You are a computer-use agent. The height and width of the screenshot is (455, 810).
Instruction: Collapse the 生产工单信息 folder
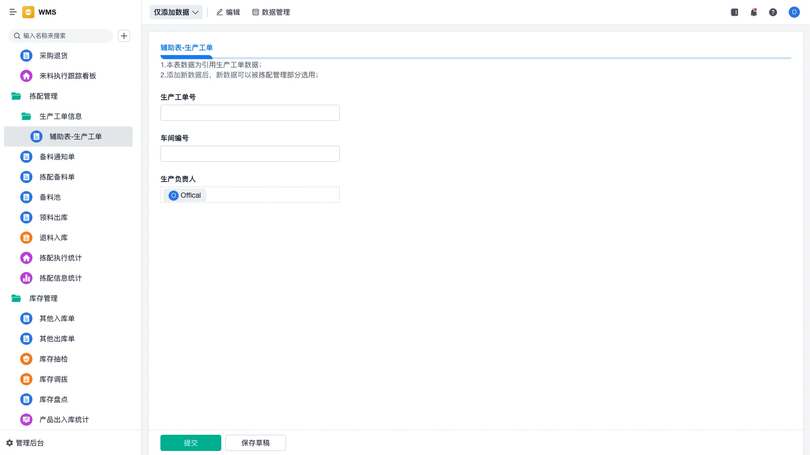26,116
